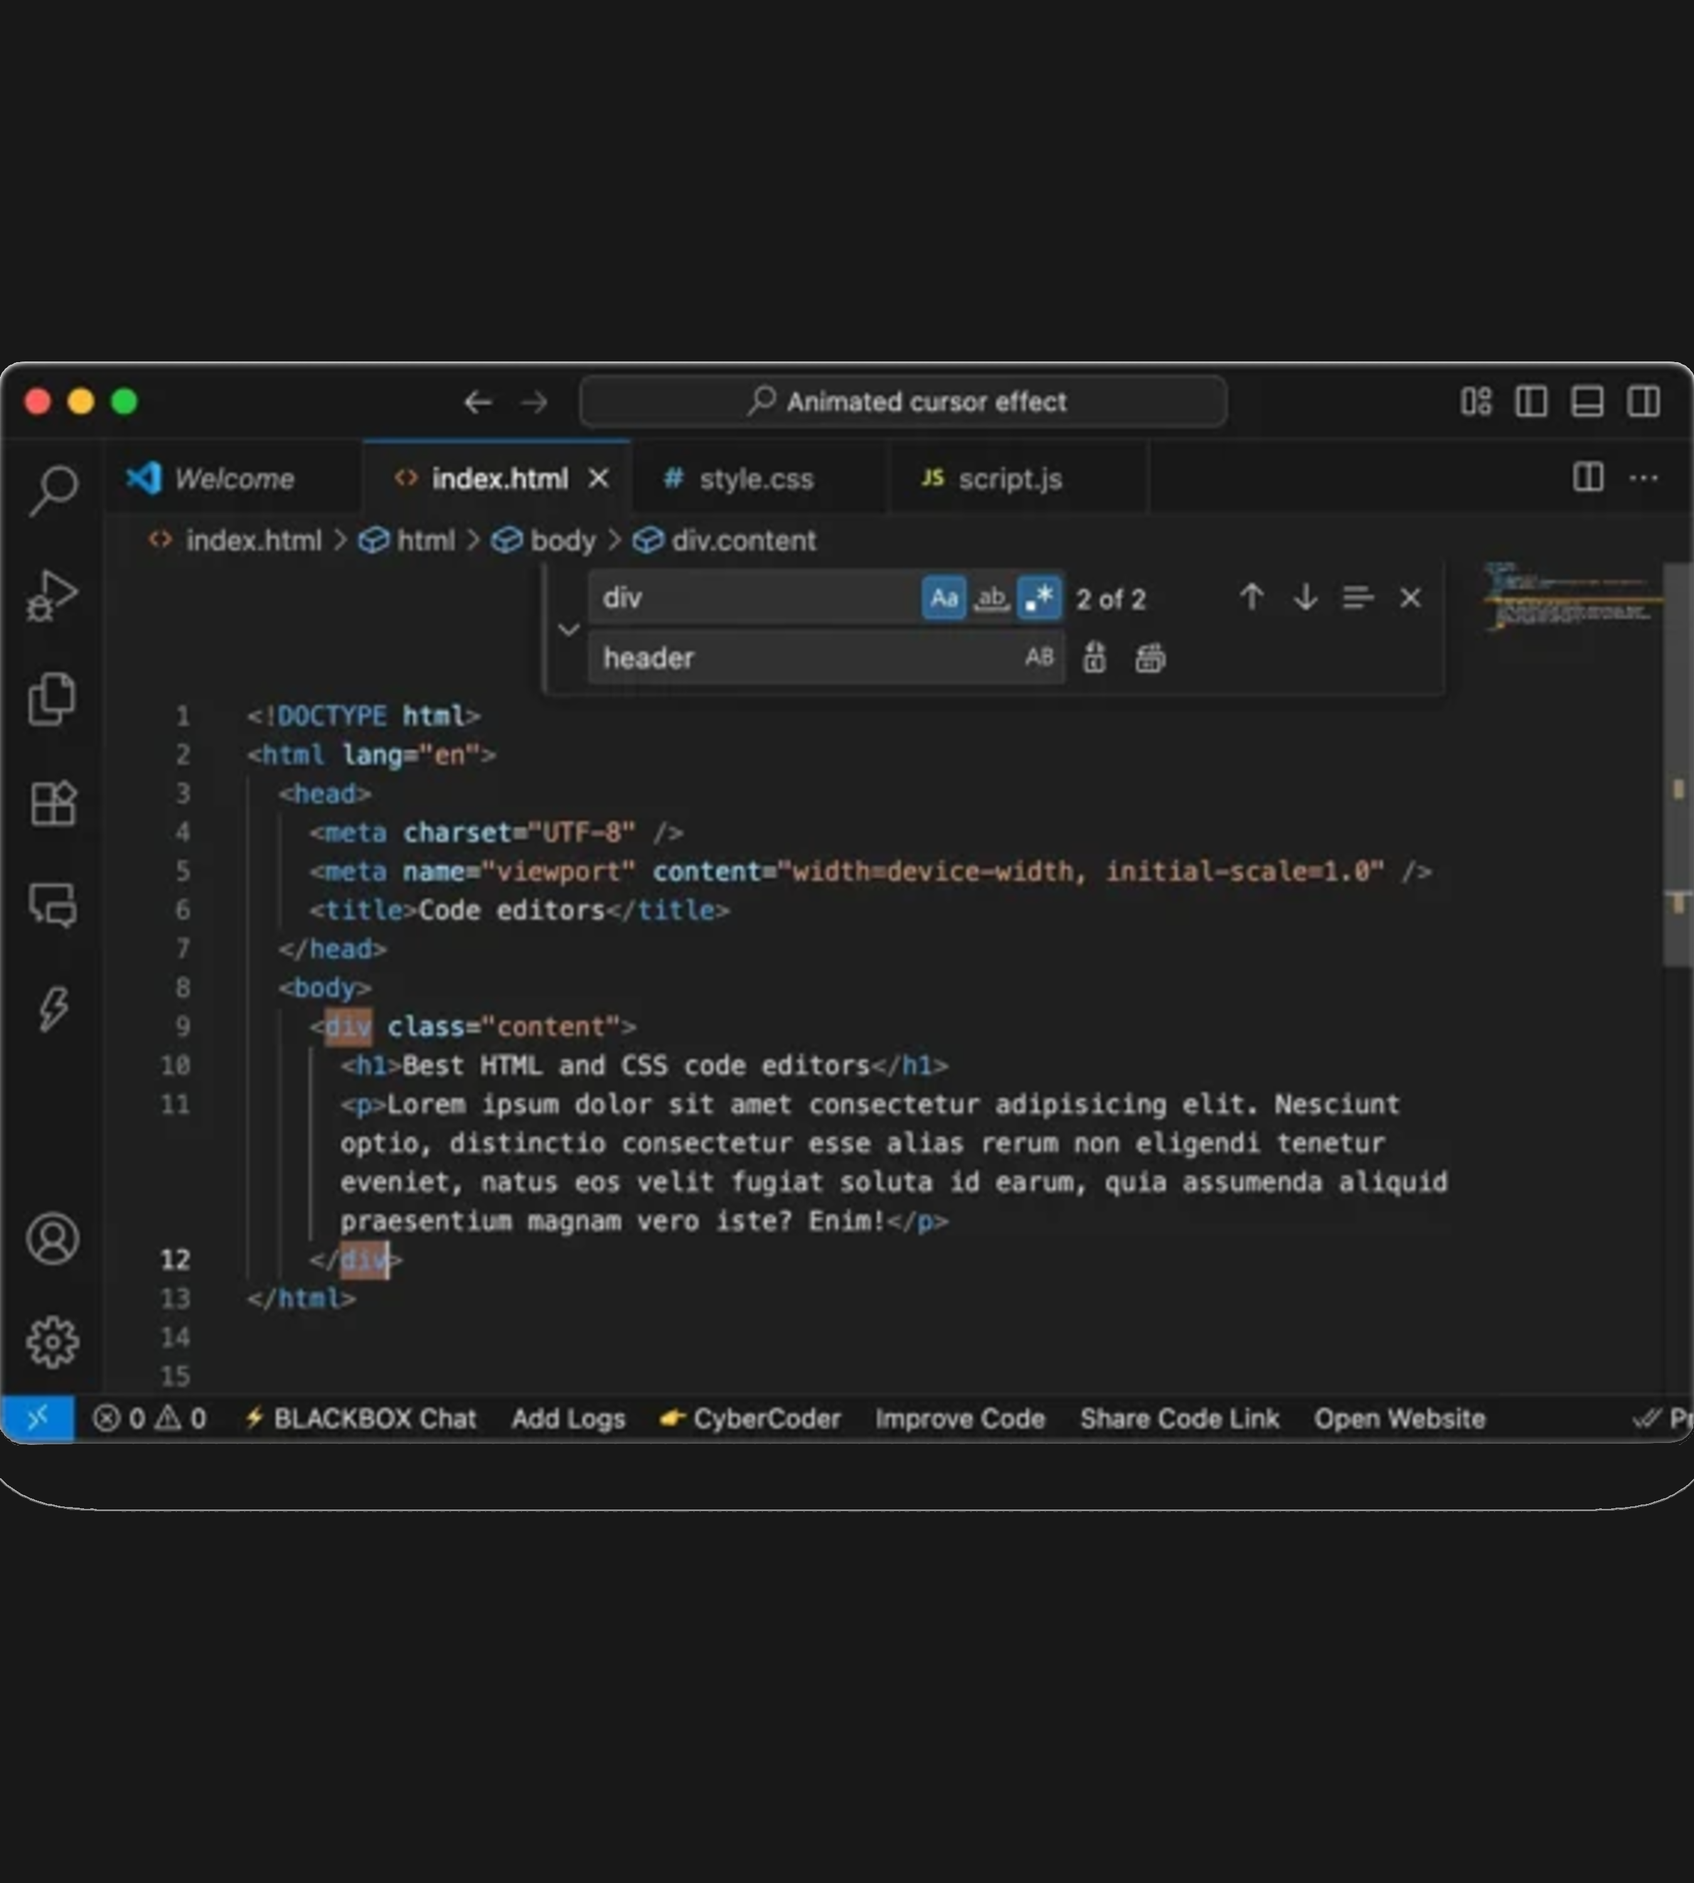The height and width of the screenshot is (1883, 1694).
Task: Enable Match Case in the find widget
Action: (944, 598)
